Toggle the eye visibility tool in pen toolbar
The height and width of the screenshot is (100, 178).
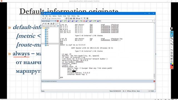click(x=172, y=32)
